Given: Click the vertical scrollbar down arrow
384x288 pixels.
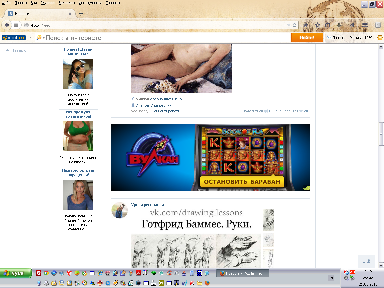Looking at the screenshot, I should [x=381, y=265].
